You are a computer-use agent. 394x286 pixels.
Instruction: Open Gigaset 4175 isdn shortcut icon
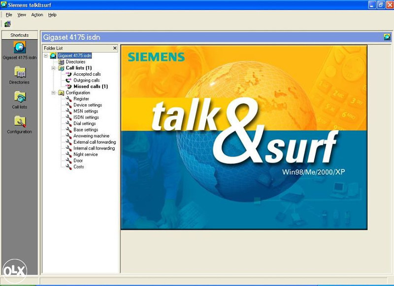pyautogui.click(x=20, y=47)
